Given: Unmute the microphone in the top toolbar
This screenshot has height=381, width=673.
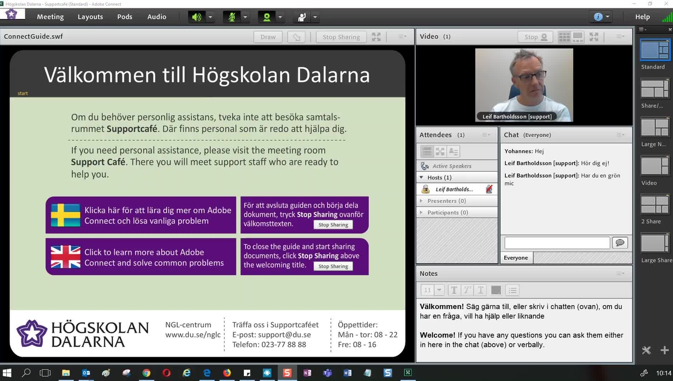Looking at the screenshot, I should [x=231, y=17].
